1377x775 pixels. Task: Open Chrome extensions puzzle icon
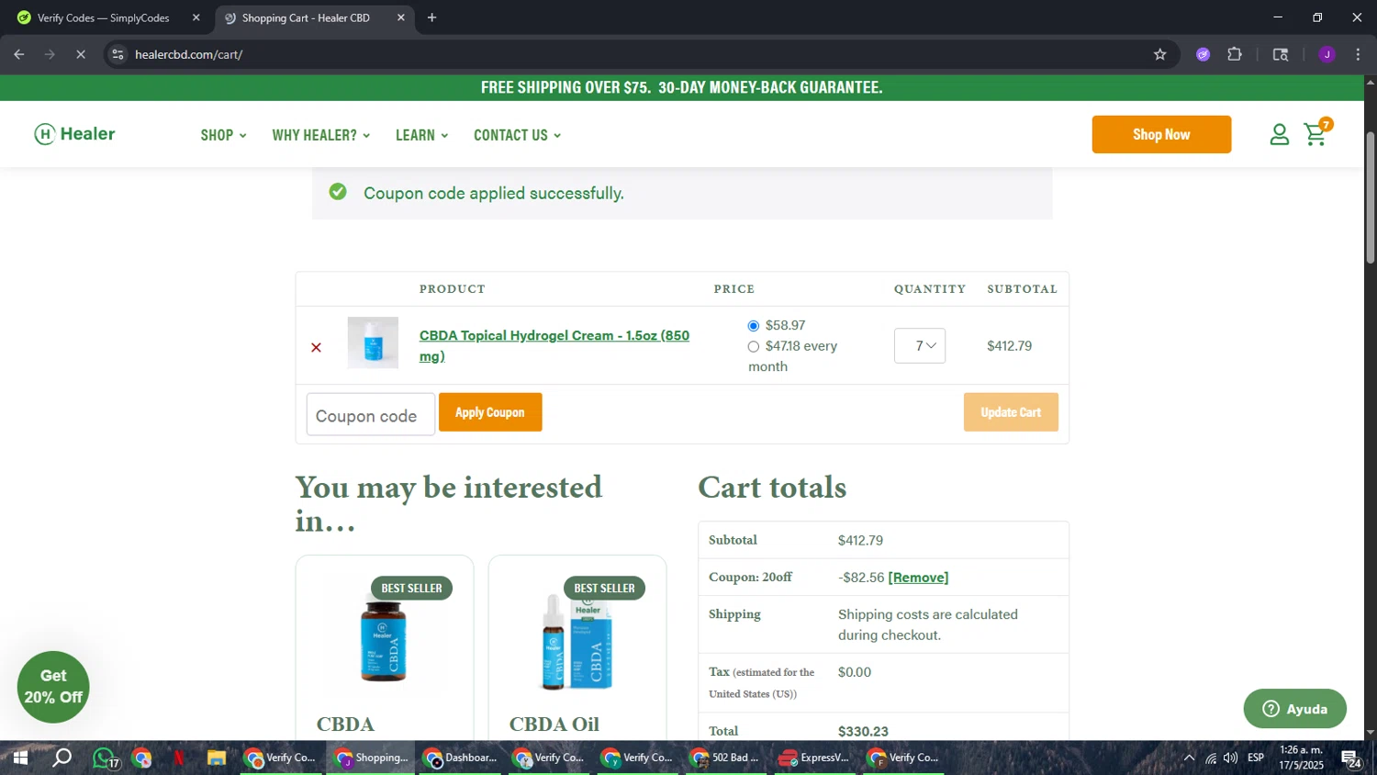coord(1235,54)
